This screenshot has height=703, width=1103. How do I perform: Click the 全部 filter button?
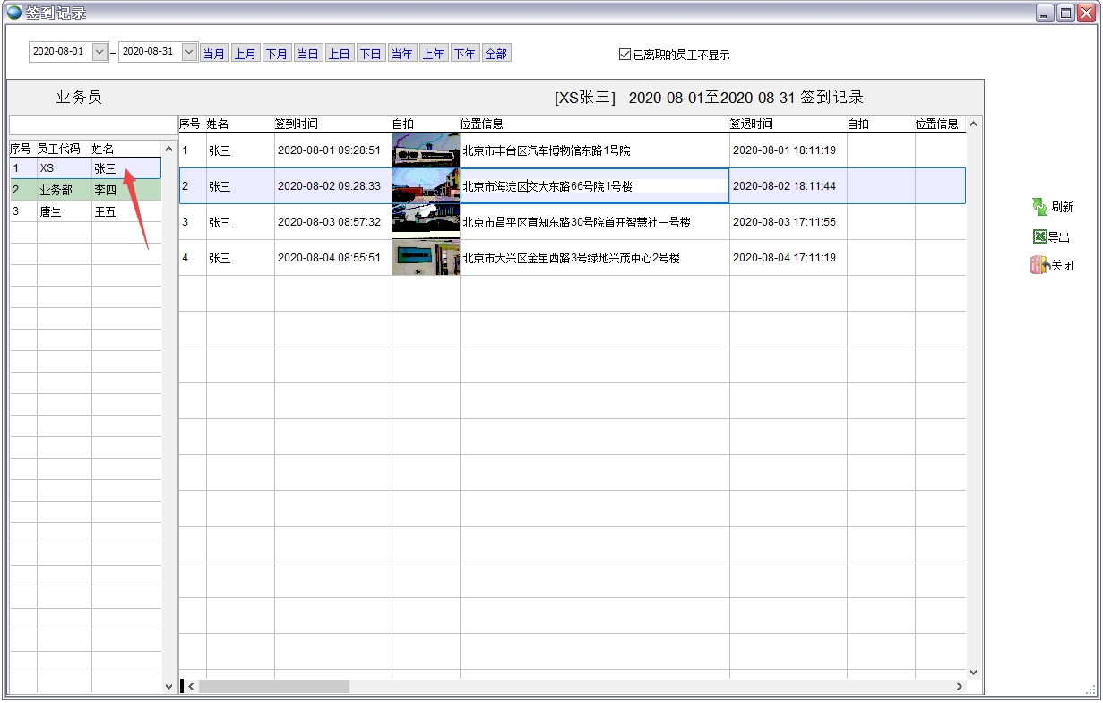[496, 53]
